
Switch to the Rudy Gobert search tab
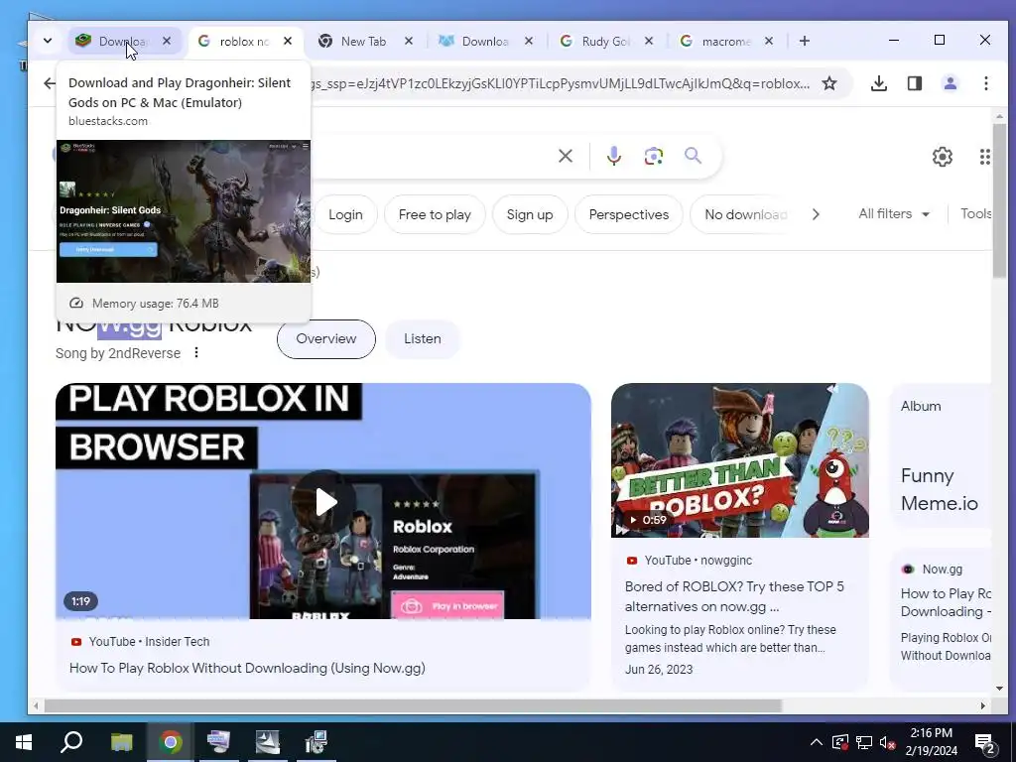(x=605, y=41)
